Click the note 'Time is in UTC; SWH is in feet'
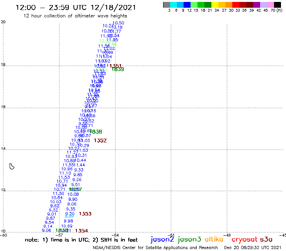 tap(81, 240)
